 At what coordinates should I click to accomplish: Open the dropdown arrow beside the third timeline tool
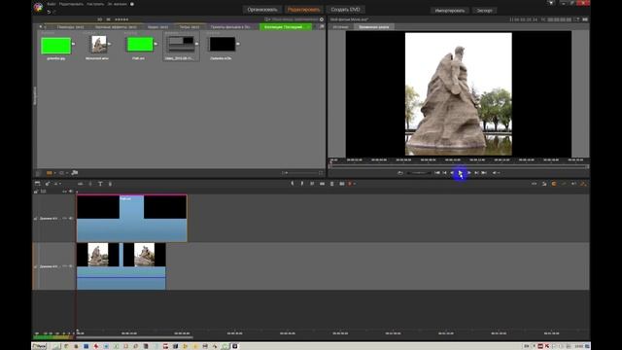point(60,184)
